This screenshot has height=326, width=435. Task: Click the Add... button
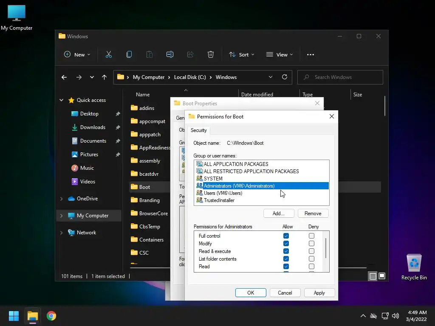click(279, 214)
